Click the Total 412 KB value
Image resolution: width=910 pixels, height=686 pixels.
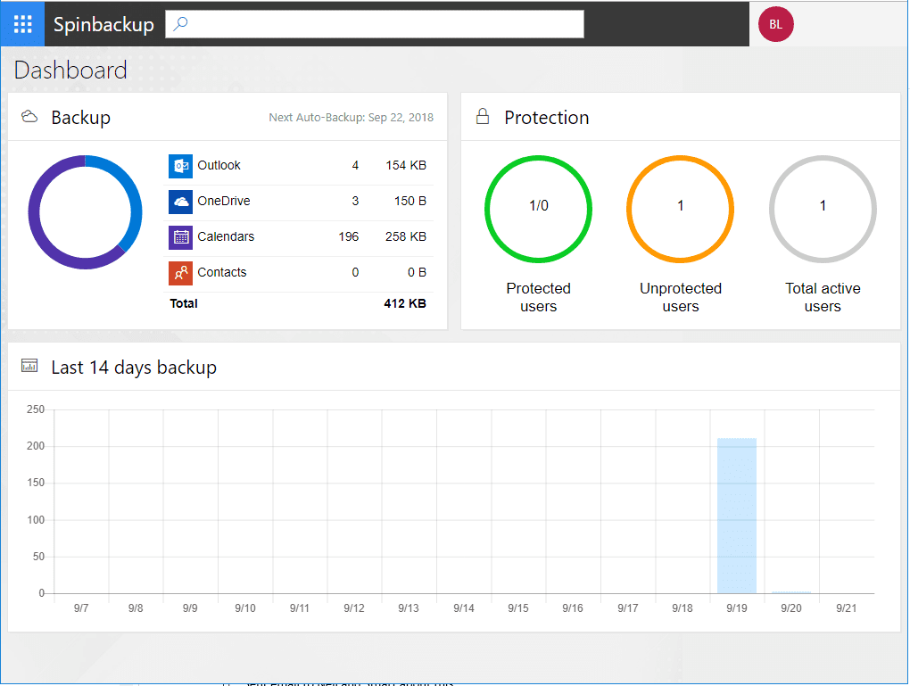[405, 303]
